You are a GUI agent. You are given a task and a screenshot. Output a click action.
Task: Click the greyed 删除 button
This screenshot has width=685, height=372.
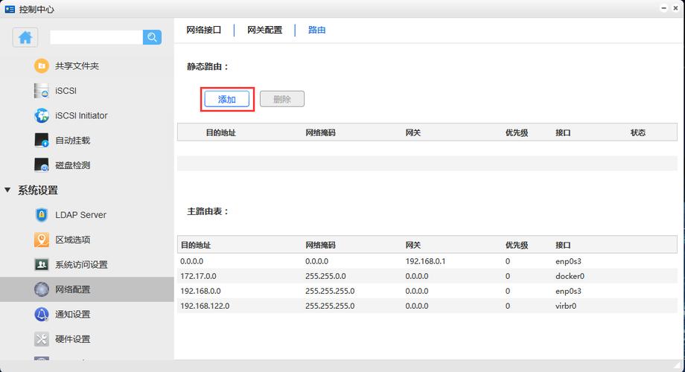(282, 99)
